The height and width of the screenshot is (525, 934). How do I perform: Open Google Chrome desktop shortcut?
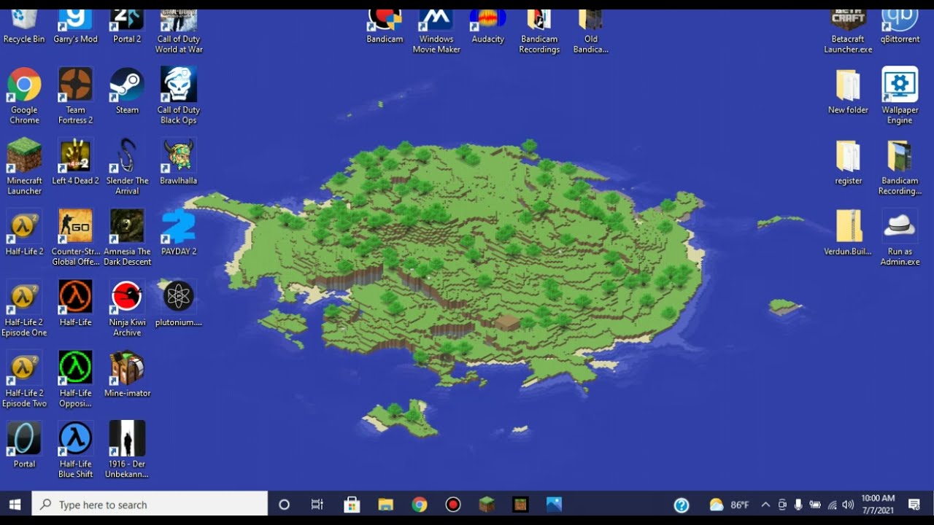click(x=24, y=96)
